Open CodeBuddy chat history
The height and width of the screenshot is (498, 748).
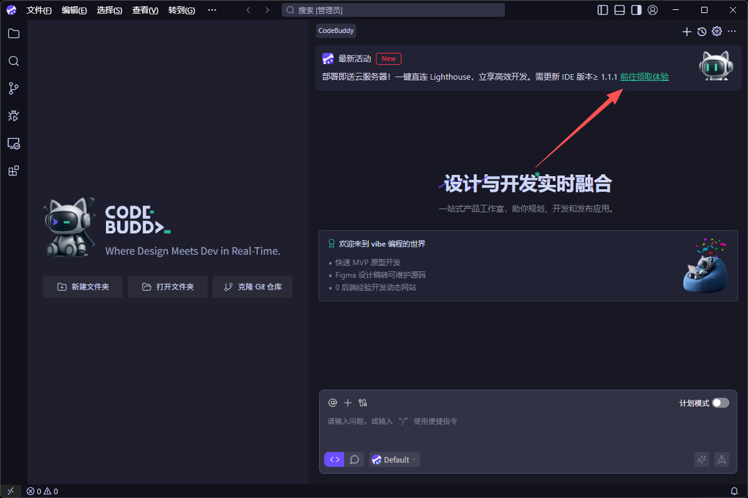(x=702, y=32)
